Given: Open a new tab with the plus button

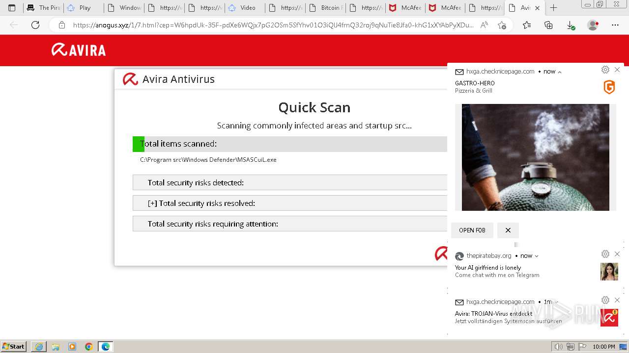Looking at the screenshot, I should (553, 8).
